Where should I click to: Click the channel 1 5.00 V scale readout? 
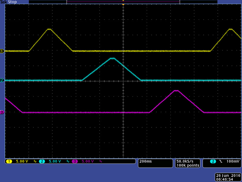pyautogui.click(x=22, y=161)
